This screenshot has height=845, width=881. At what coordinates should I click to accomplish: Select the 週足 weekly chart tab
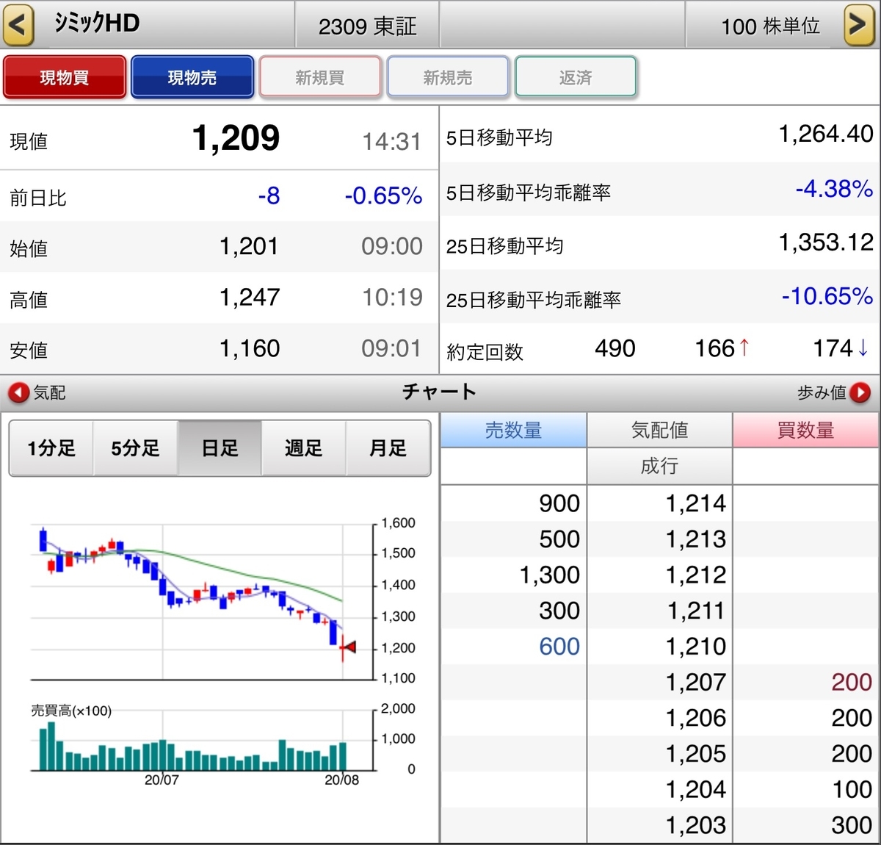(304, 448)
